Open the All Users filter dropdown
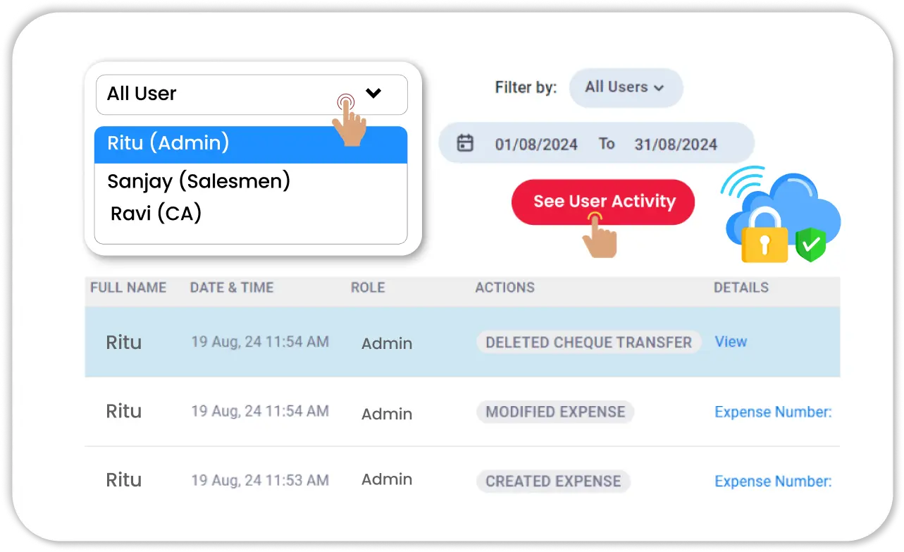 point(625,87)
